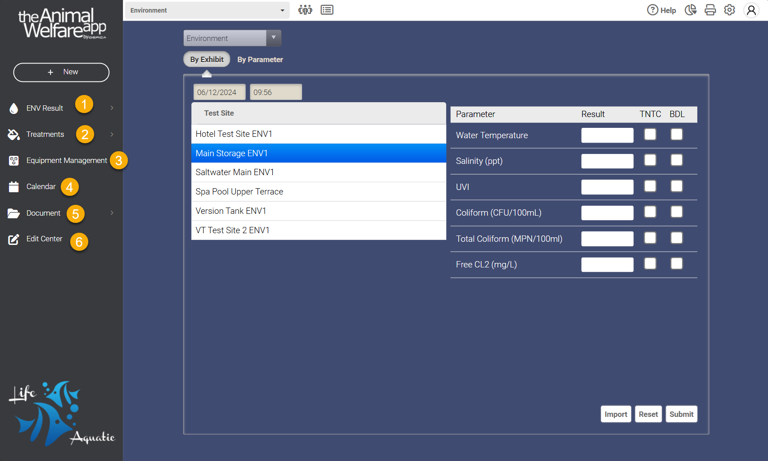
Task: Click the Calendar icon in sidebar
Action: (14, 187)
